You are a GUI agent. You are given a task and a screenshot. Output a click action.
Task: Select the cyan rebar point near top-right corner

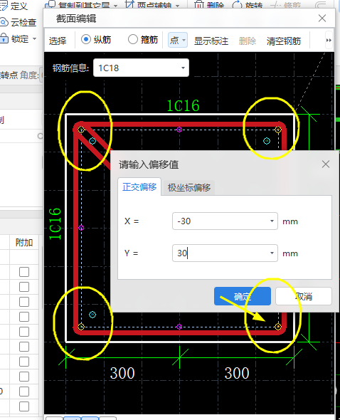(x=267, y=141)
